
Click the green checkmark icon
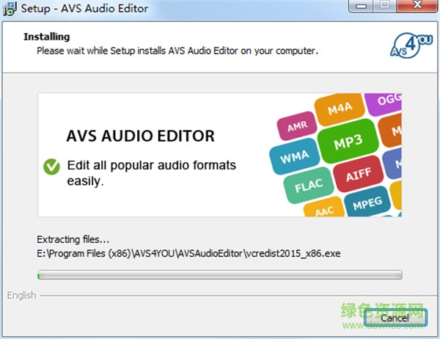(x=51, y=167)
